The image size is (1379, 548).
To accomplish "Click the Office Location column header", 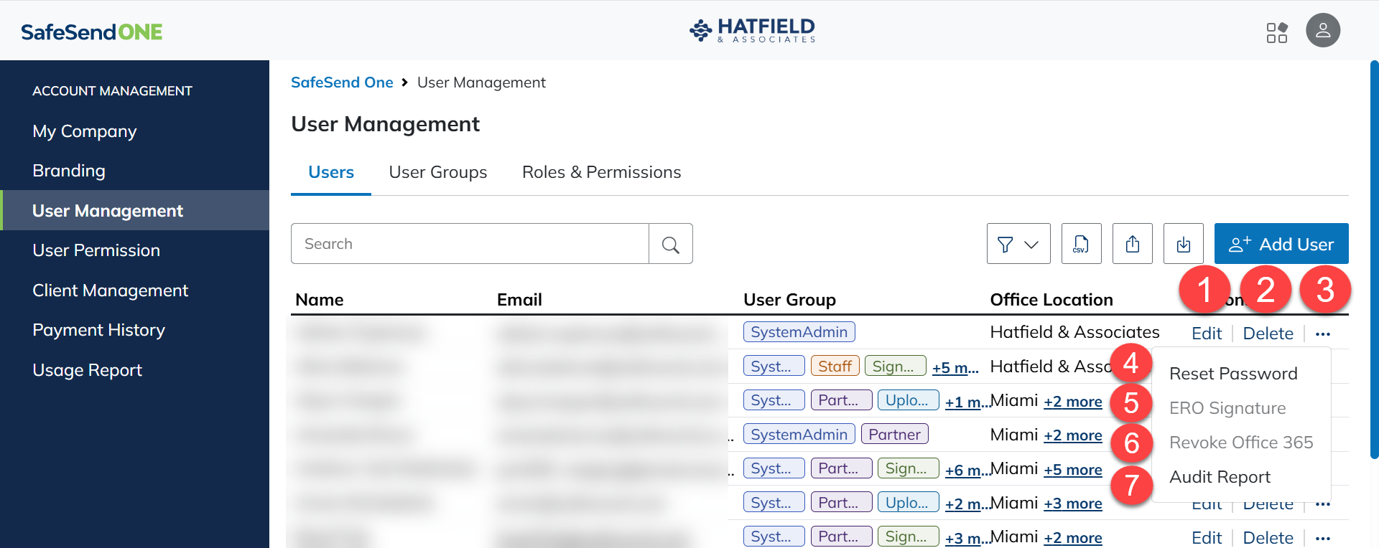I will (1051, 300).
